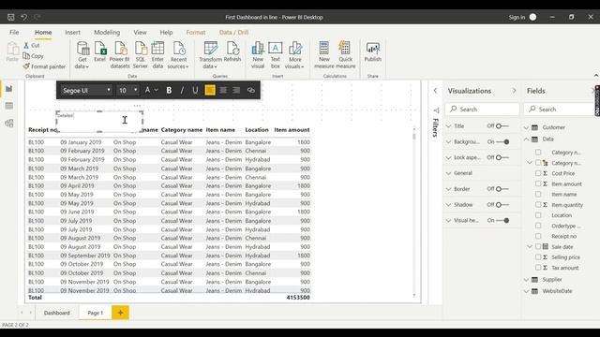600x337 pixels.
Task: Expand the Sale date hierarchy
Action: 530,247
